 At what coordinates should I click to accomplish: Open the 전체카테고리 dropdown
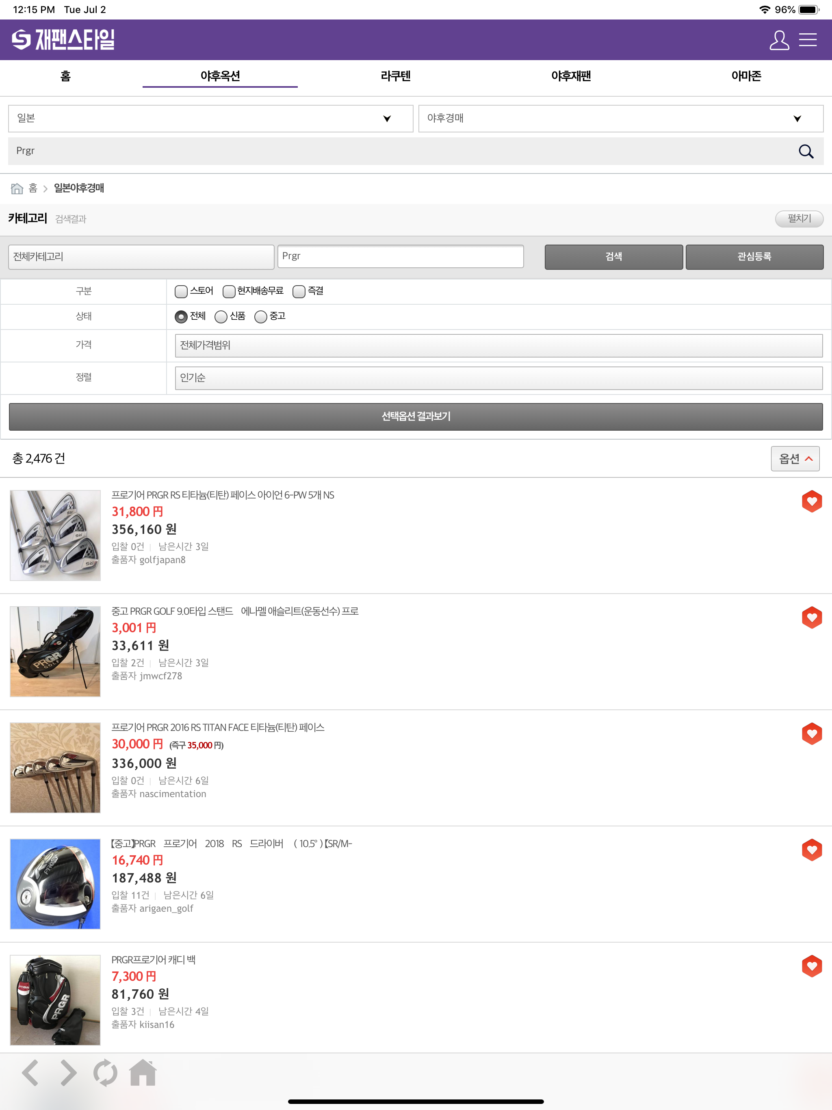(x=141, y=257)
